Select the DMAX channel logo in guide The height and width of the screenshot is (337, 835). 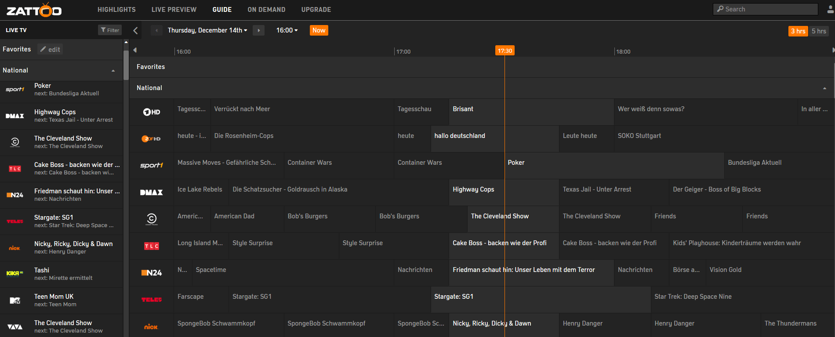[x=151, y=192]
